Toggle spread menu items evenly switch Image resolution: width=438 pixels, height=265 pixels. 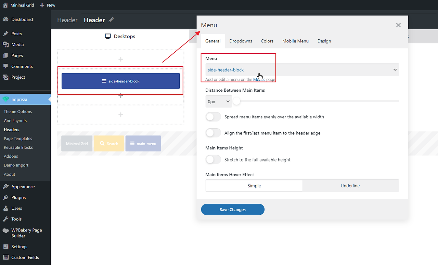tap(213, 117)
